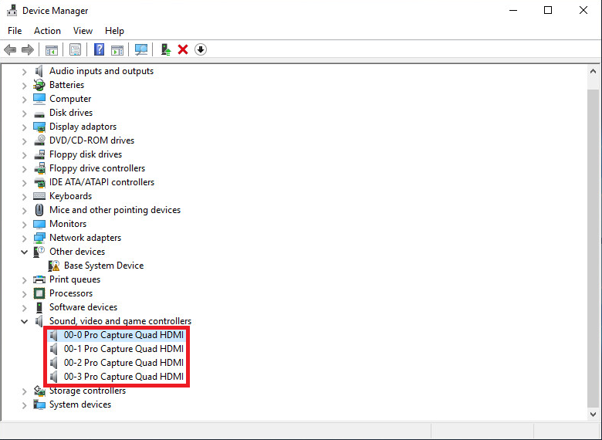Select the Monitors category label
Image resolution: width=602 pixels, height=440 pixels.
click(x=68, y=224)
